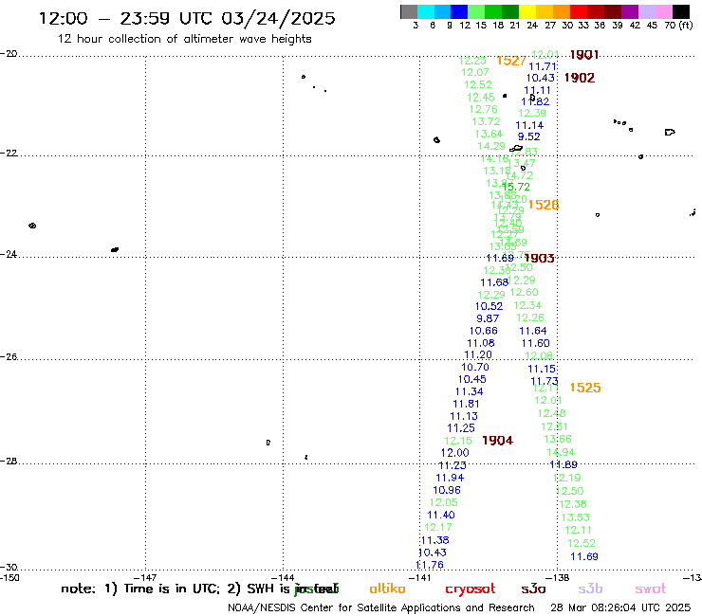Image resolution: width=702 pixels, height=616 pixels.
Task: Select the 12.00 wave height value
Action: [x=454, y=453]
